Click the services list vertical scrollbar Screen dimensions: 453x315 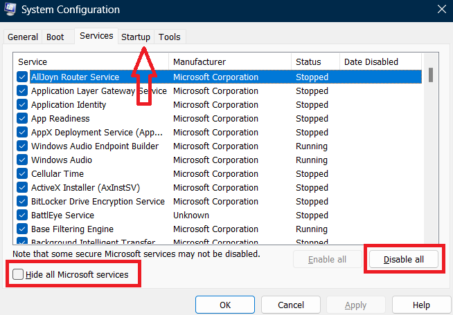[x=431, y=152]
